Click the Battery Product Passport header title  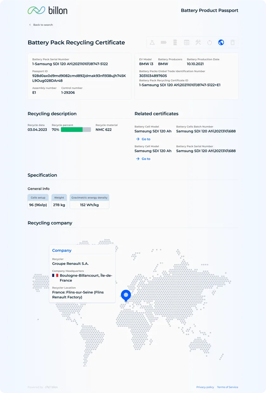click(210, 10)
